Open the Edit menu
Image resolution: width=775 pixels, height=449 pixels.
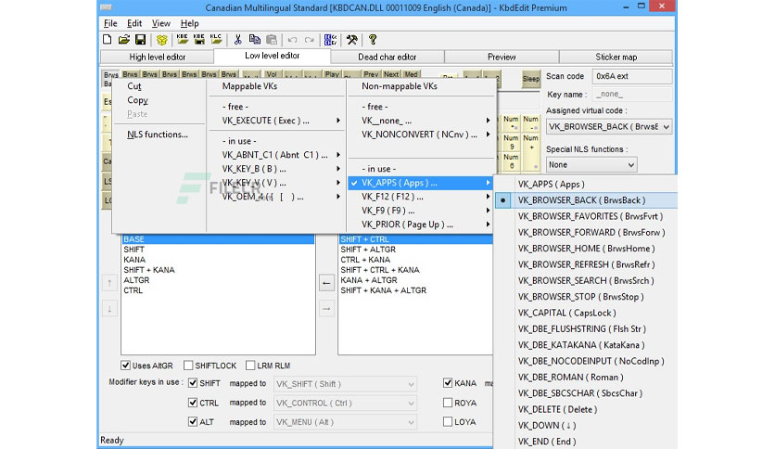[133, 23]
